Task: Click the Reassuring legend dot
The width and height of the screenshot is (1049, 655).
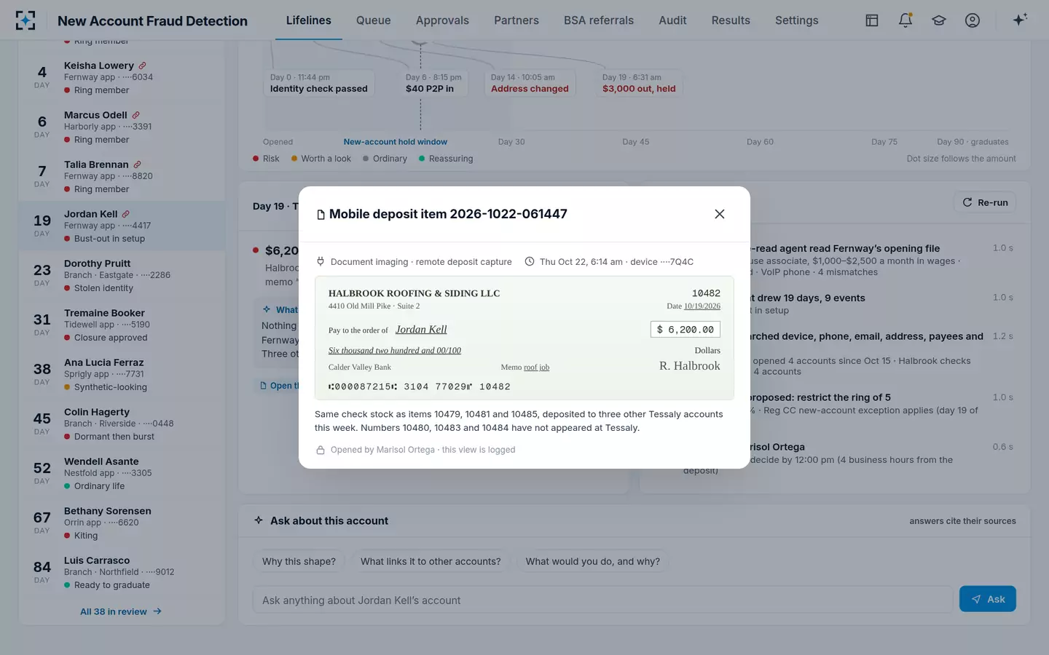Action: coord(422,159)
